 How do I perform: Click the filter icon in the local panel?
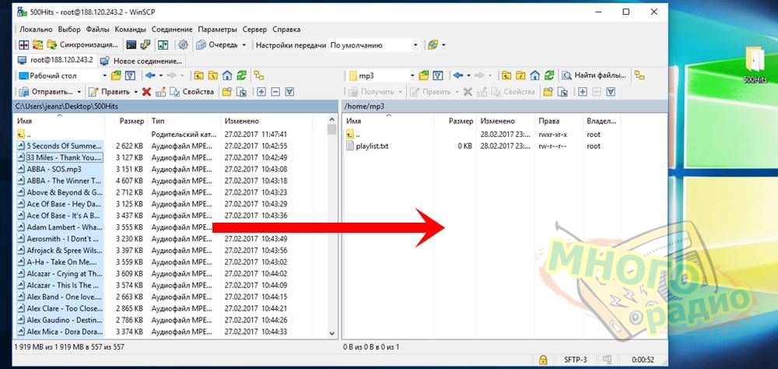click(x=131, y=76)
